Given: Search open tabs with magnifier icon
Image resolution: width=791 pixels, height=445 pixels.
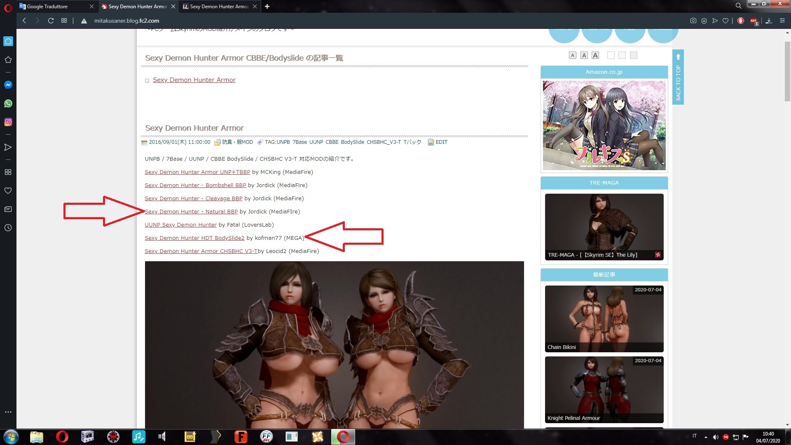Looking at the screenshot, I should coord(739,6).
